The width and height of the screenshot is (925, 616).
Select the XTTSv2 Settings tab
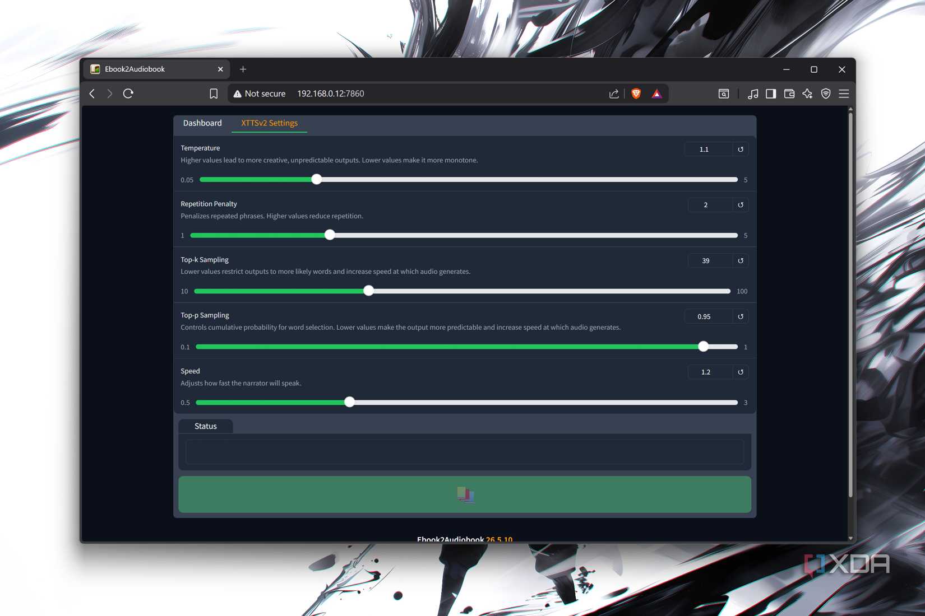click(x=270, y=123)
